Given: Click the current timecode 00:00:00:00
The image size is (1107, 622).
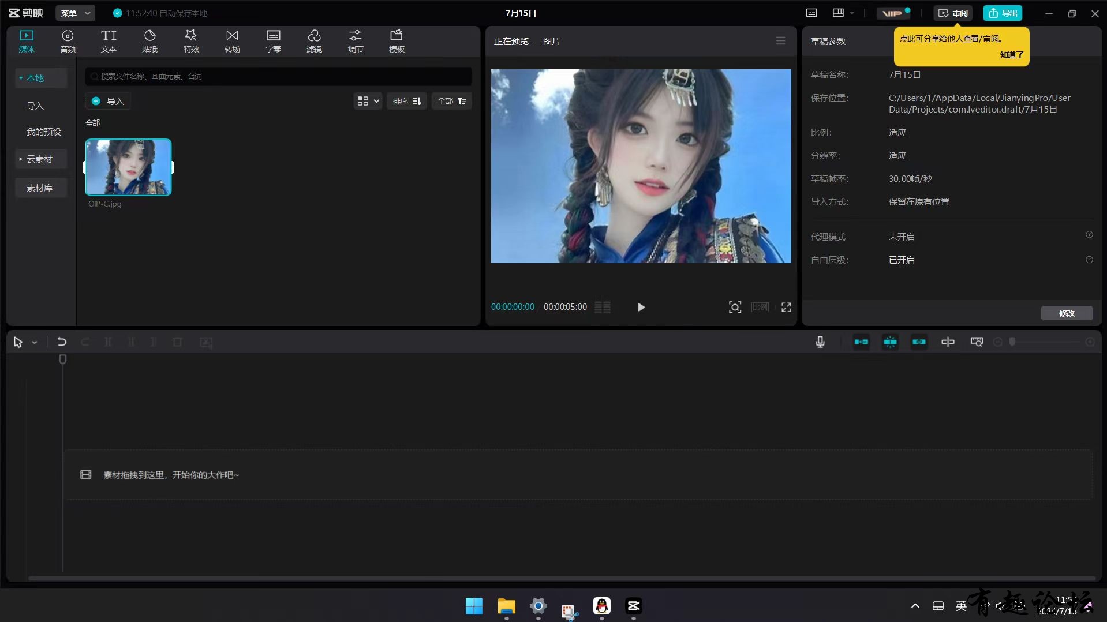Looking at the screenshot, I should click(x=513, y=307).
